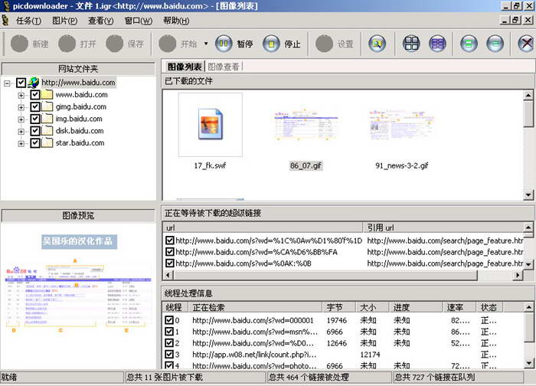Open the 窗口(W) menu
This screenshot has height=386, width=536.
[x=138, y=21]
